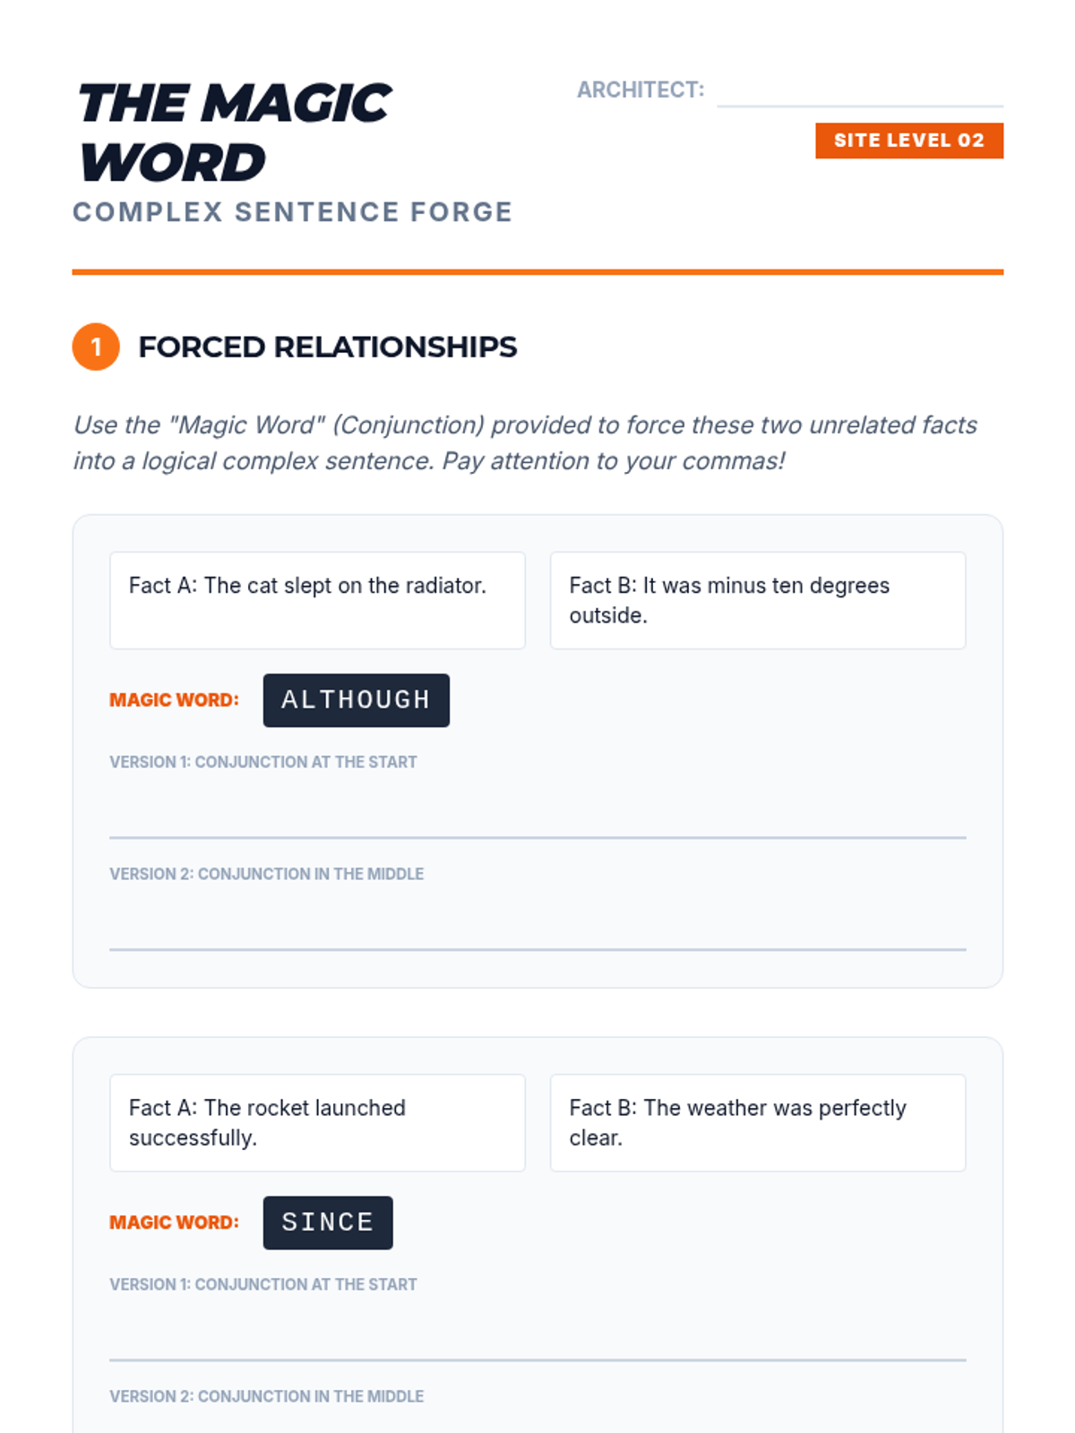Click the minus ten degrees outside fact box

pos(757,600)
